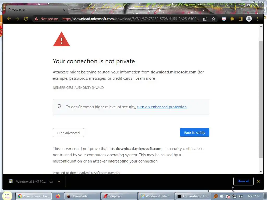The image size is (267, 200).
Task: Open the volume speaker tray icon
Action: (x=240, y=196)
